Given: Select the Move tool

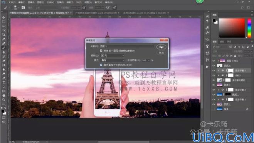Looking at the screenshot, I should [x=4, y=17].
